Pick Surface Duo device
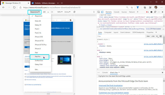 pyautogui.click(x=41, y=60)
